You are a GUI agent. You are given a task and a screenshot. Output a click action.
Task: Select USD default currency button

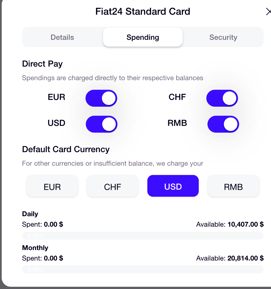[x=173, y=186]
